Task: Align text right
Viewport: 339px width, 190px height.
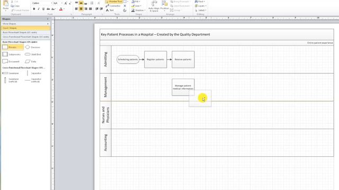Action: click(x=86, y=9)
